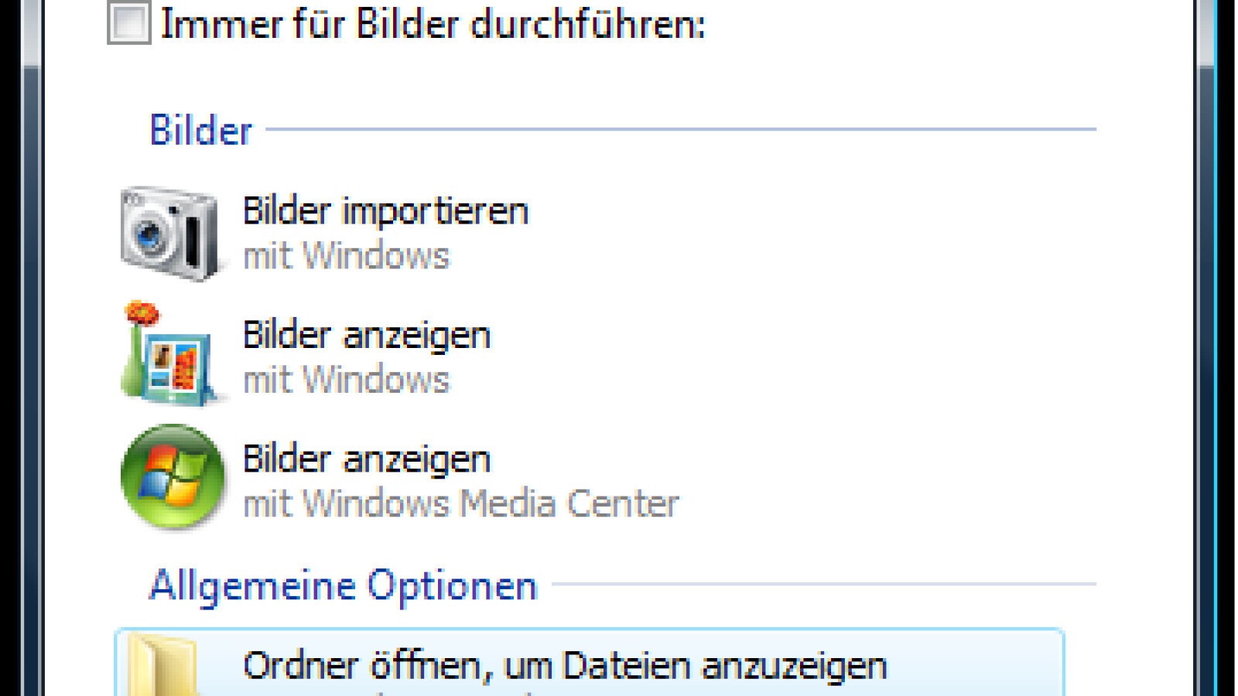
Task: Enable 'Immer für Bilder durchführen' checkbox
Action: coord(128,22)
